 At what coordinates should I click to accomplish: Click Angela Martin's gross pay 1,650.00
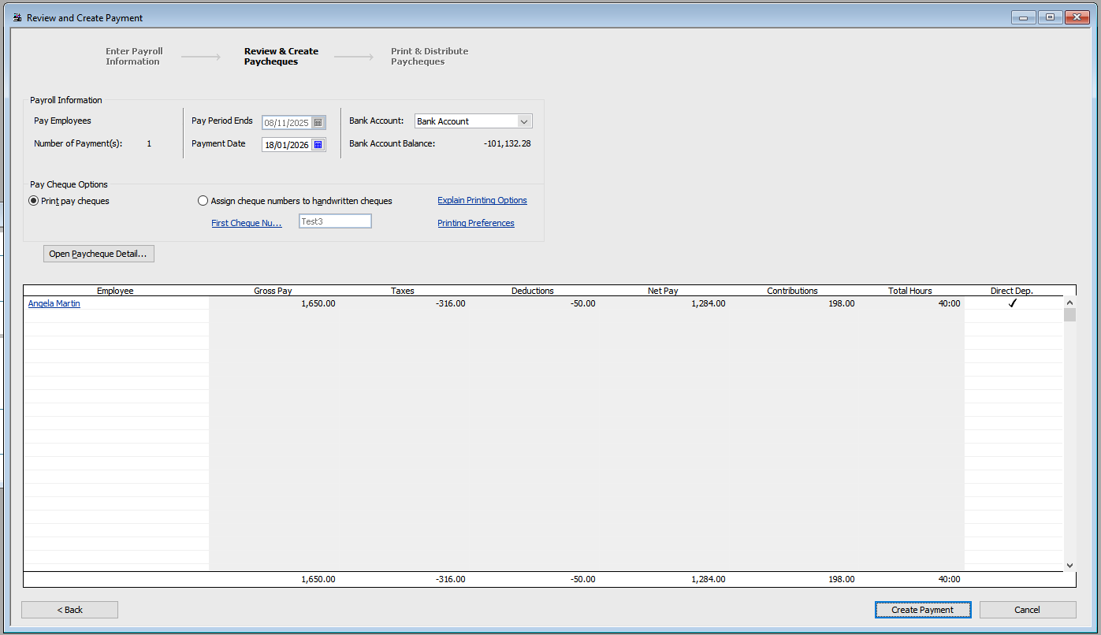pyautogui.click(x=318, y=303)
